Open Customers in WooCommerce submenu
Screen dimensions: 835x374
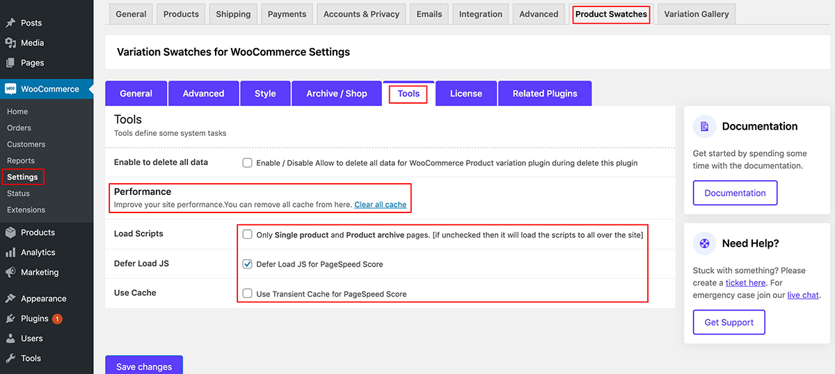[x=26, y=144]
